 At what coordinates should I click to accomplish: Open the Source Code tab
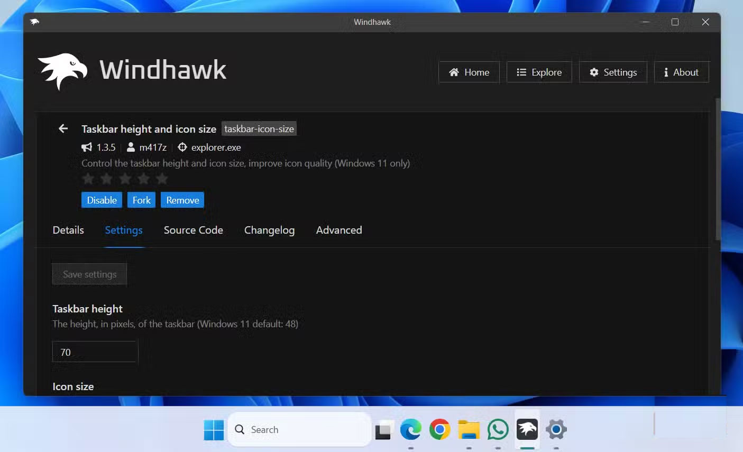click(x=193, y=230)
